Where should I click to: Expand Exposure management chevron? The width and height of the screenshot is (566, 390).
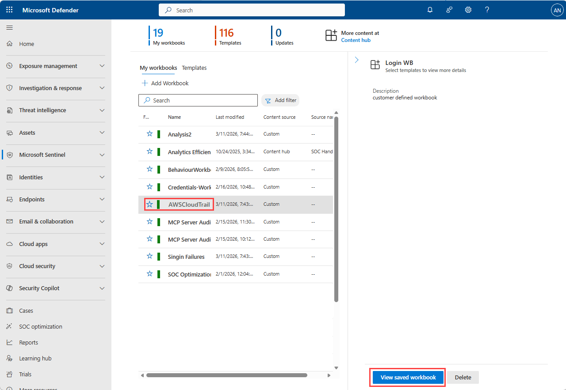click(x=102, y=66)
